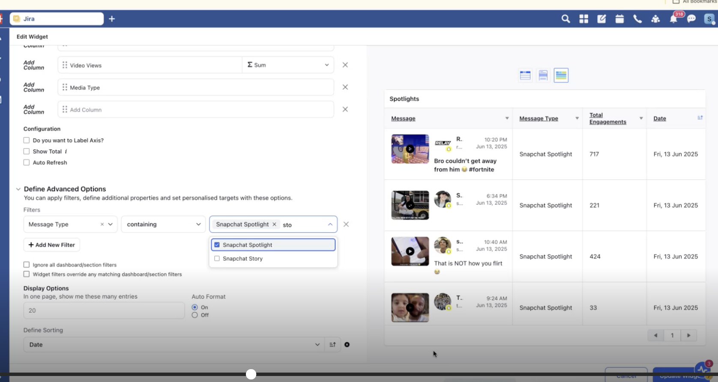Check Widget filters override matching filters
Image resolution: width=718 pixels, height=382 pixels.
coord(27,275)
